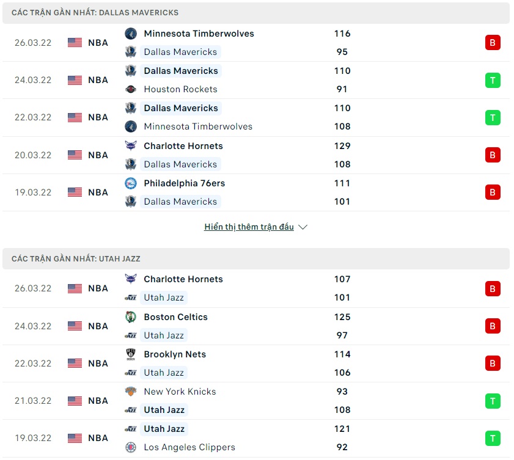Click red B badge for Timberwolves 116-95 game

[493, 43]
